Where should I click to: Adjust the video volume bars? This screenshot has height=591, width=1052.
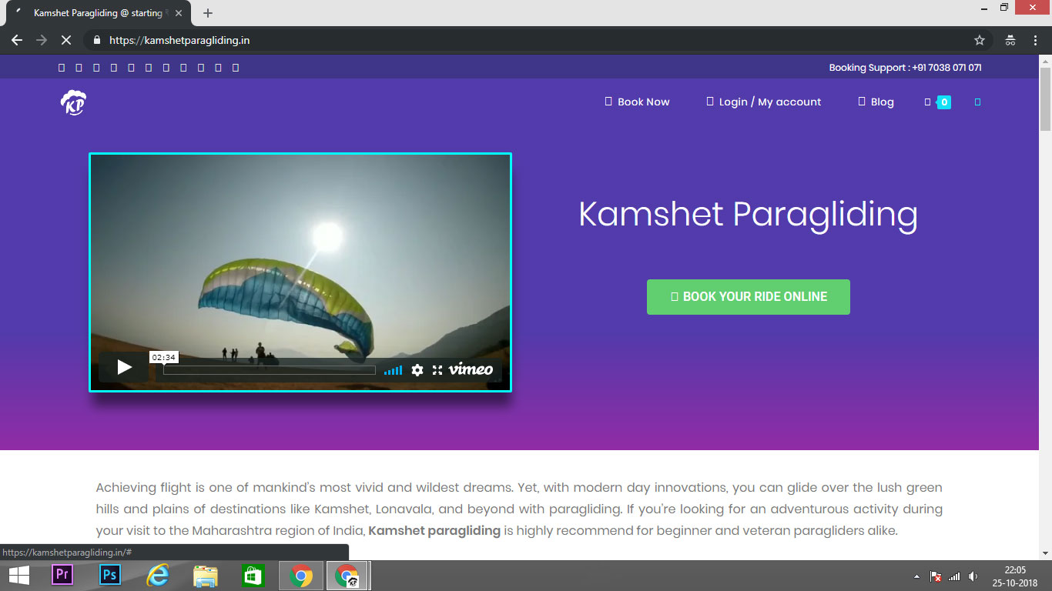pyautogui.click(x=393, y=371)
